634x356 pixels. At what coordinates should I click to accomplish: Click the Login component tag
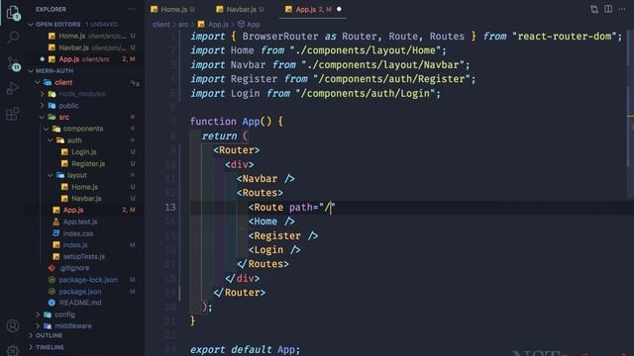(274, 250)
